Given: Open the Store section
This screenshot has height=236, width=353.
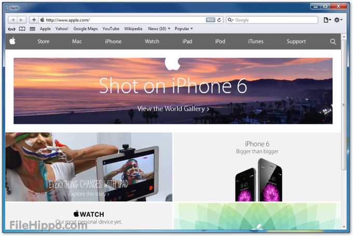Looking at the screenshot, I should [44, 41].
